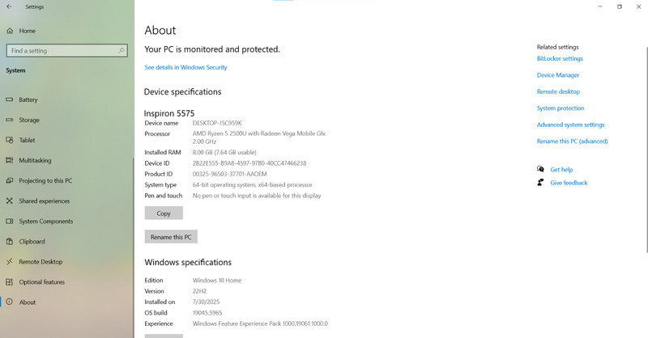Open Device Manager link

click(x=558, y=75)
